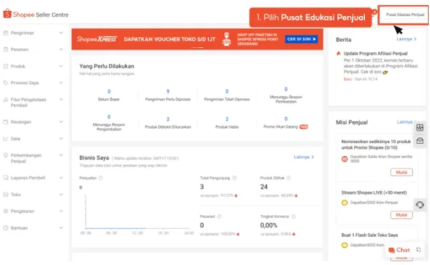Click Belum Bayar count
The height and width of the screenshot is (265, 430).
109,91
